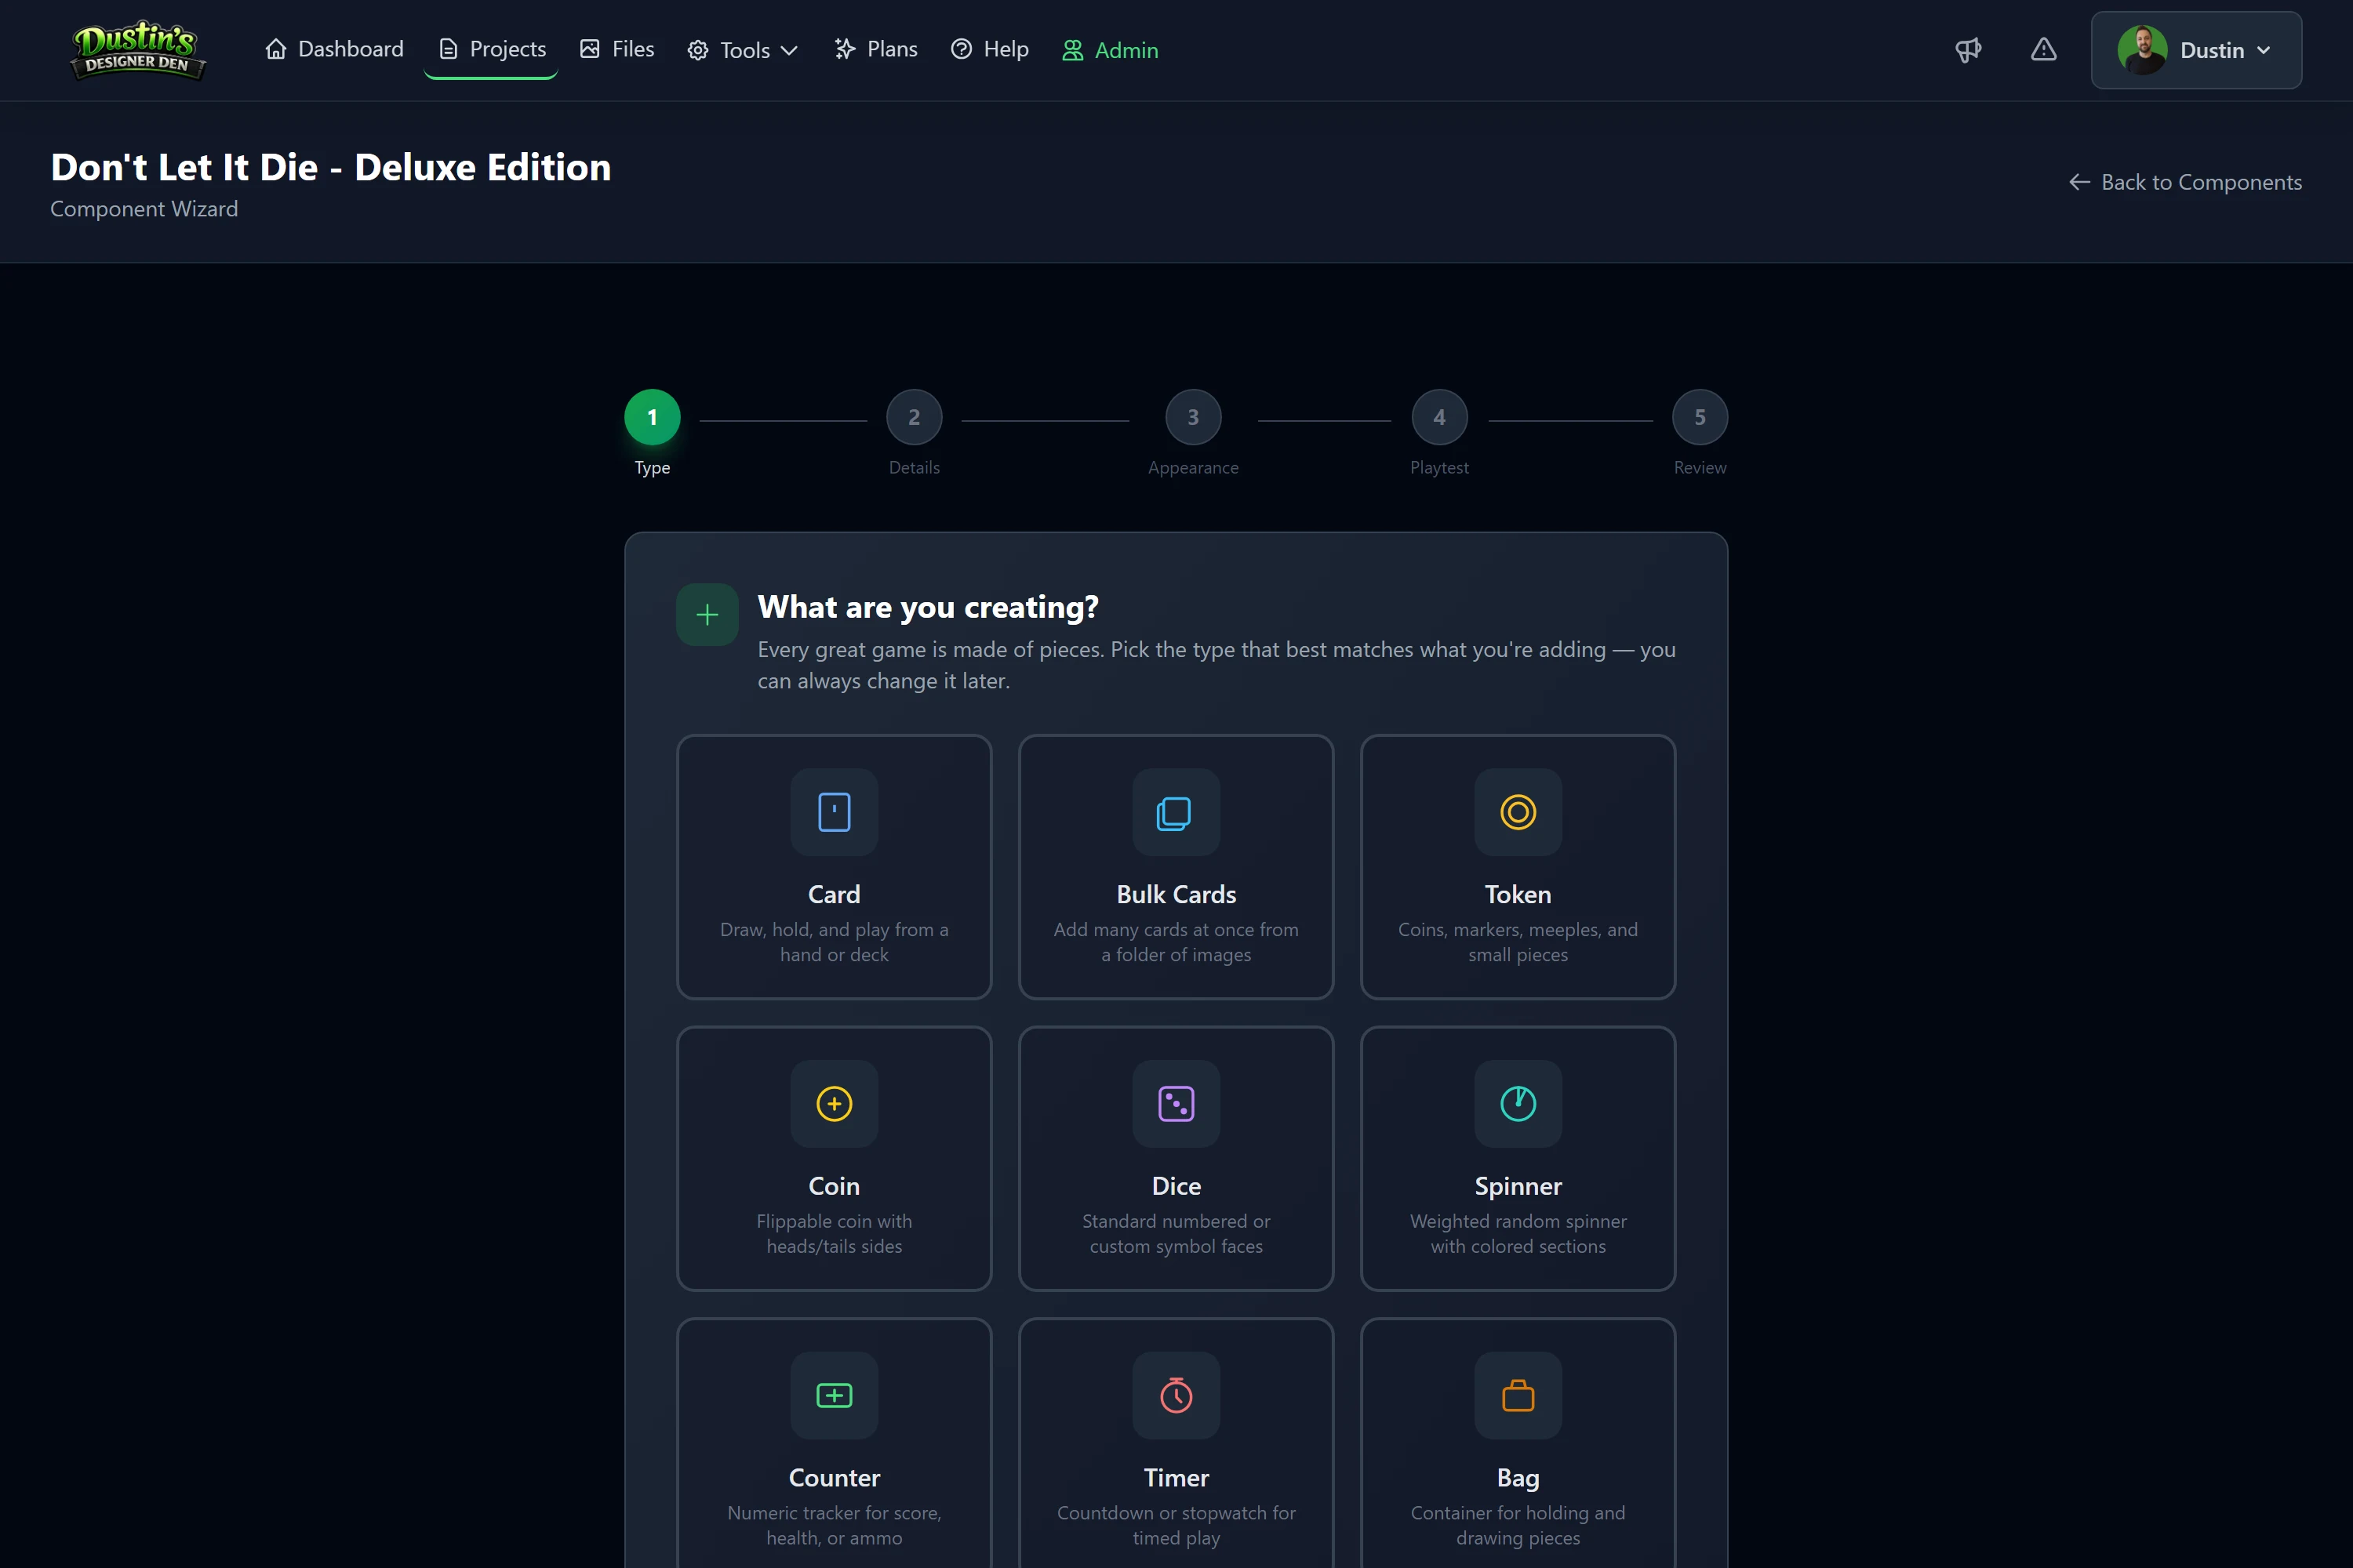
Task: Click 'Standard numbered or custom symbol faces'
Action: pos(1176,1234)
